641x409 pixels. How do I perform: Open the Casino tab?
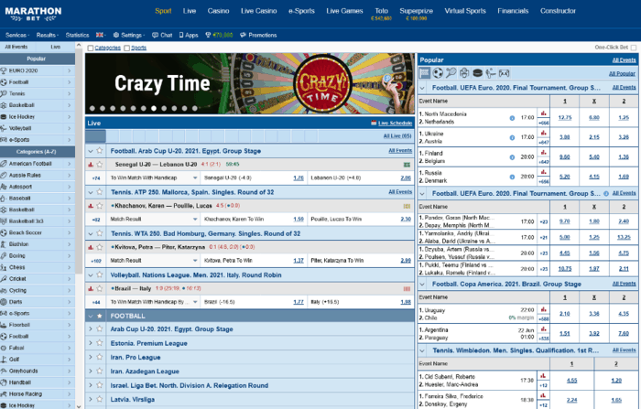[x=218, y=11]
